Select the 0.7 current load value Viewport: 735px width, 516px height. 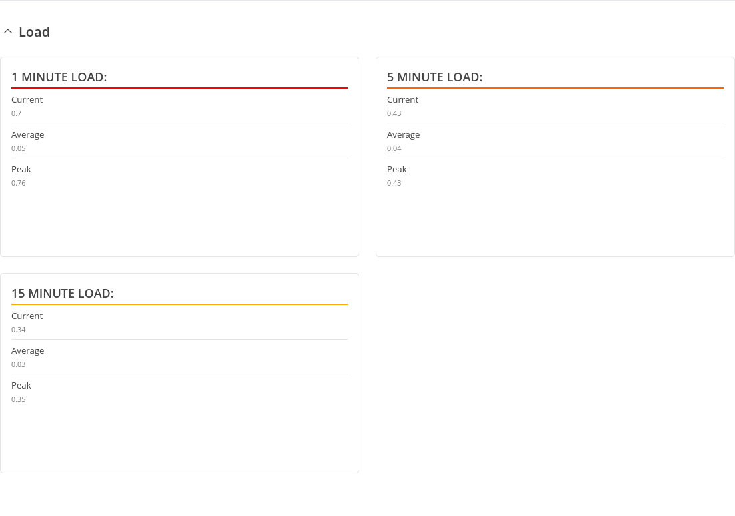pyautogui.click(x=17, y=113)
